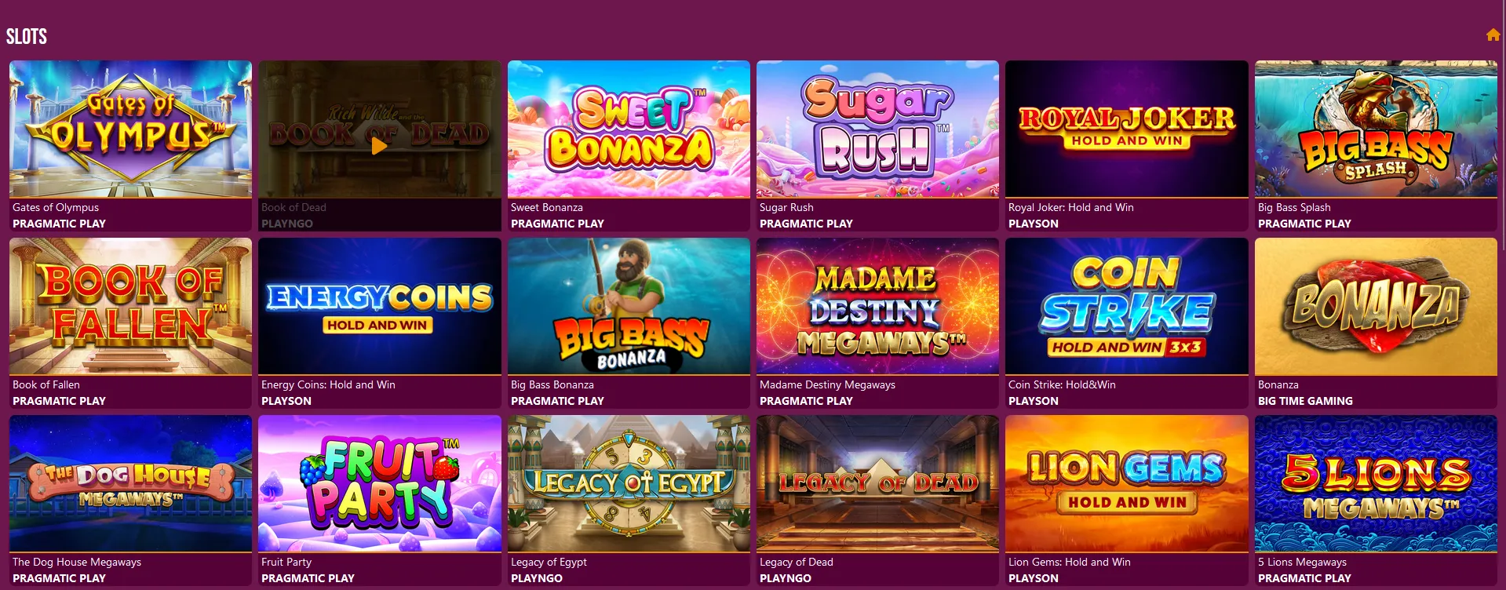Launch the Fruit Party game tile
Screen dimensions: 1506x590
(379, 483)
